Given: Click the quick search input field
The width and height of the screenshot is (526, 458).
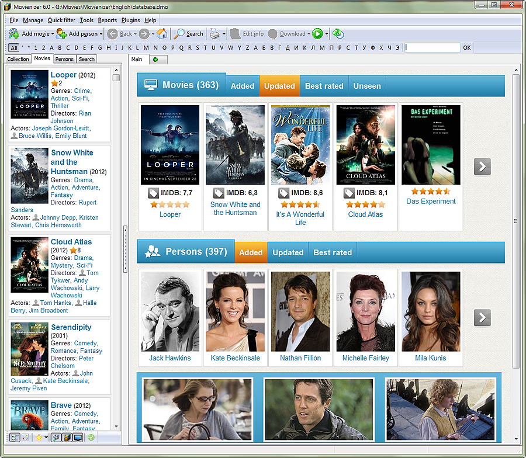Looking at the screenshot, I should pyautogui.click(x=432, y=47).
